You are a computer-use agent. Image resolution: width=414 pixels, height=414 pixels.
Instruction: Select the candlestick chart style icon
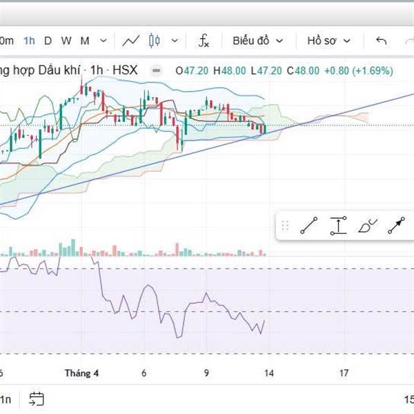coord(153,41)
